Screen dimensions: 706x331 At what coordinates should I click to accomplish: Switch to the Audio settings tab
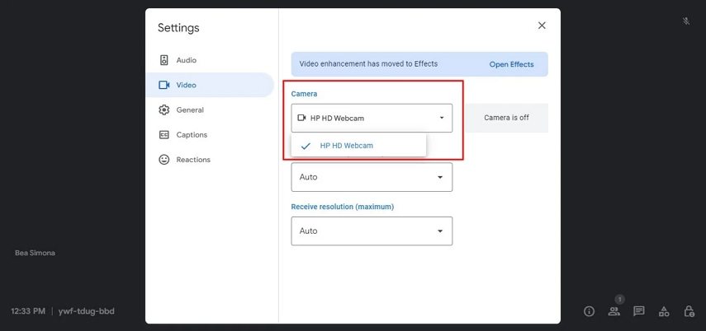(186, 60)
